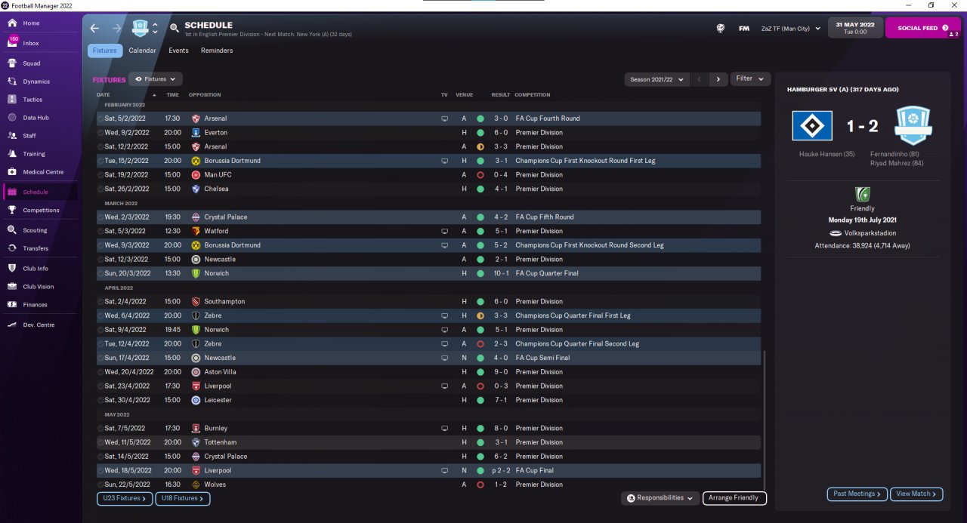Open the Dynamics sidebar icon
Viewport: 967px width, 523px height.
click(x=12, y=82)
